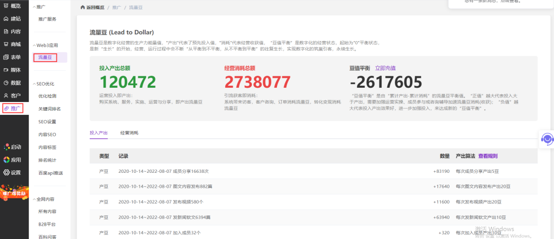Open 关键词排名 in the SEO menu

[49, 109]
